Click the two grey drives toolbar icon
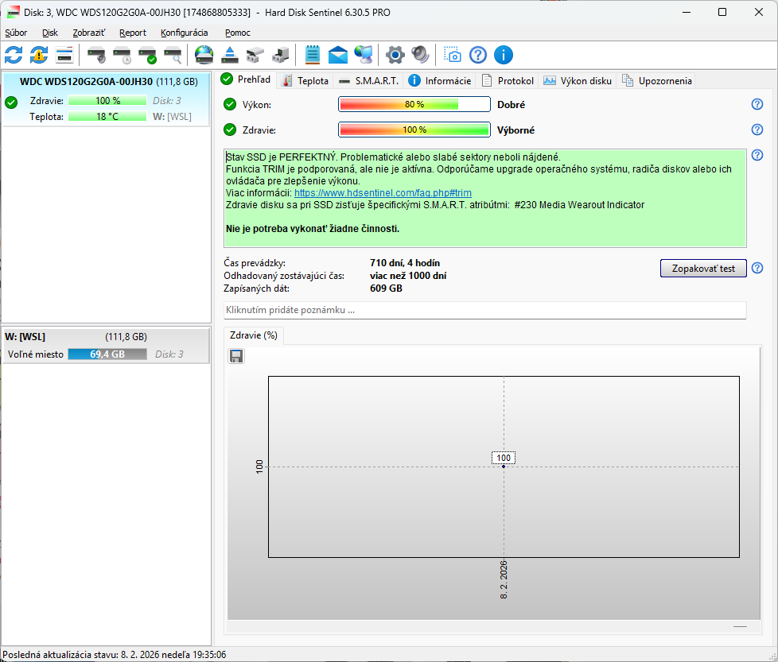Image resolution: width=778 pixels, height=662 pixels. [255, 55]
